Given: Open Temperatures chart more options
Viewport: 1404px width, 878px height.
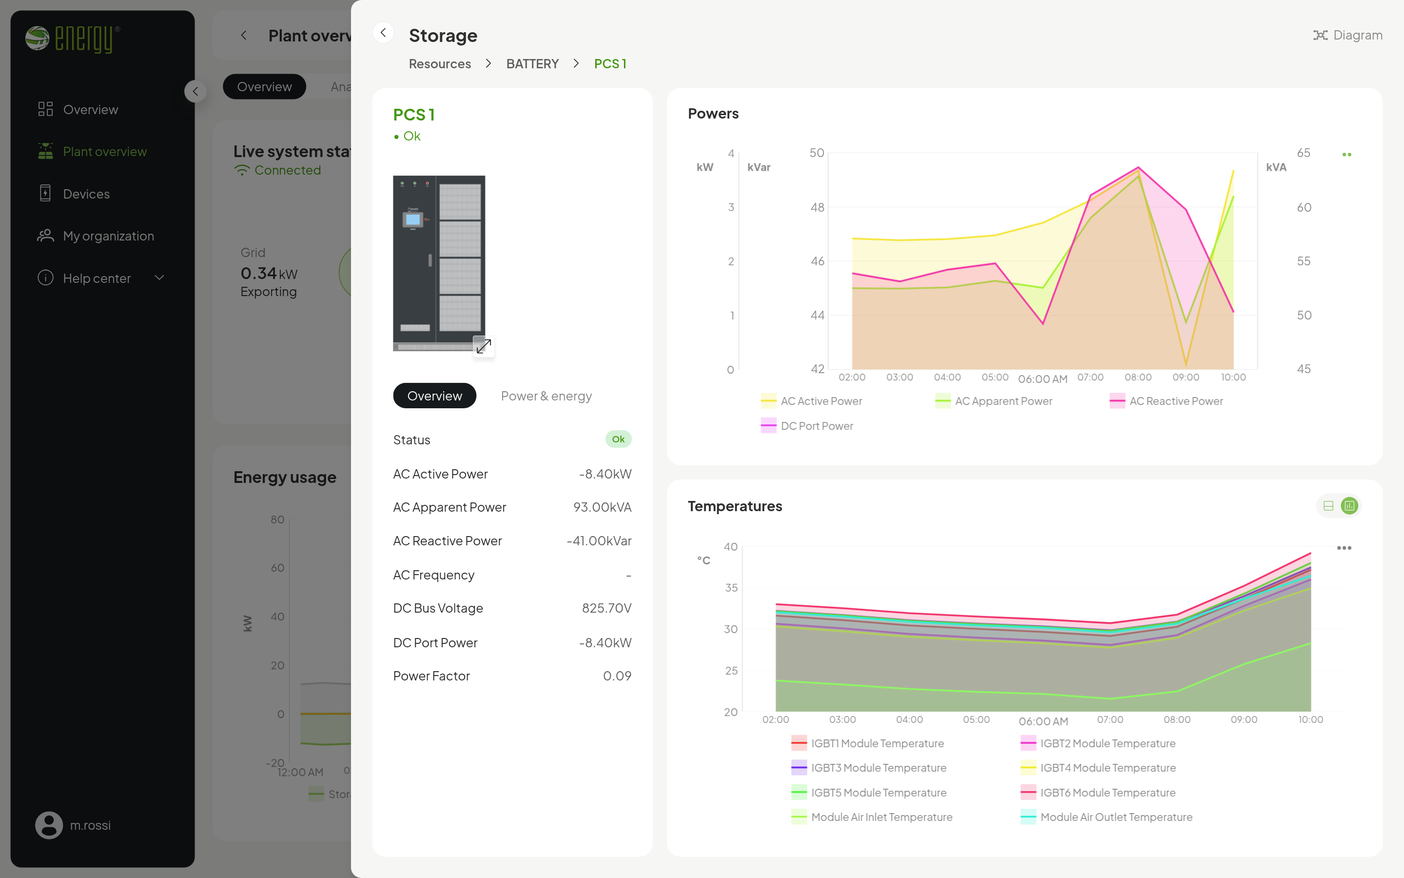Looking at the screenshot, I should (x=1344, y=548).
